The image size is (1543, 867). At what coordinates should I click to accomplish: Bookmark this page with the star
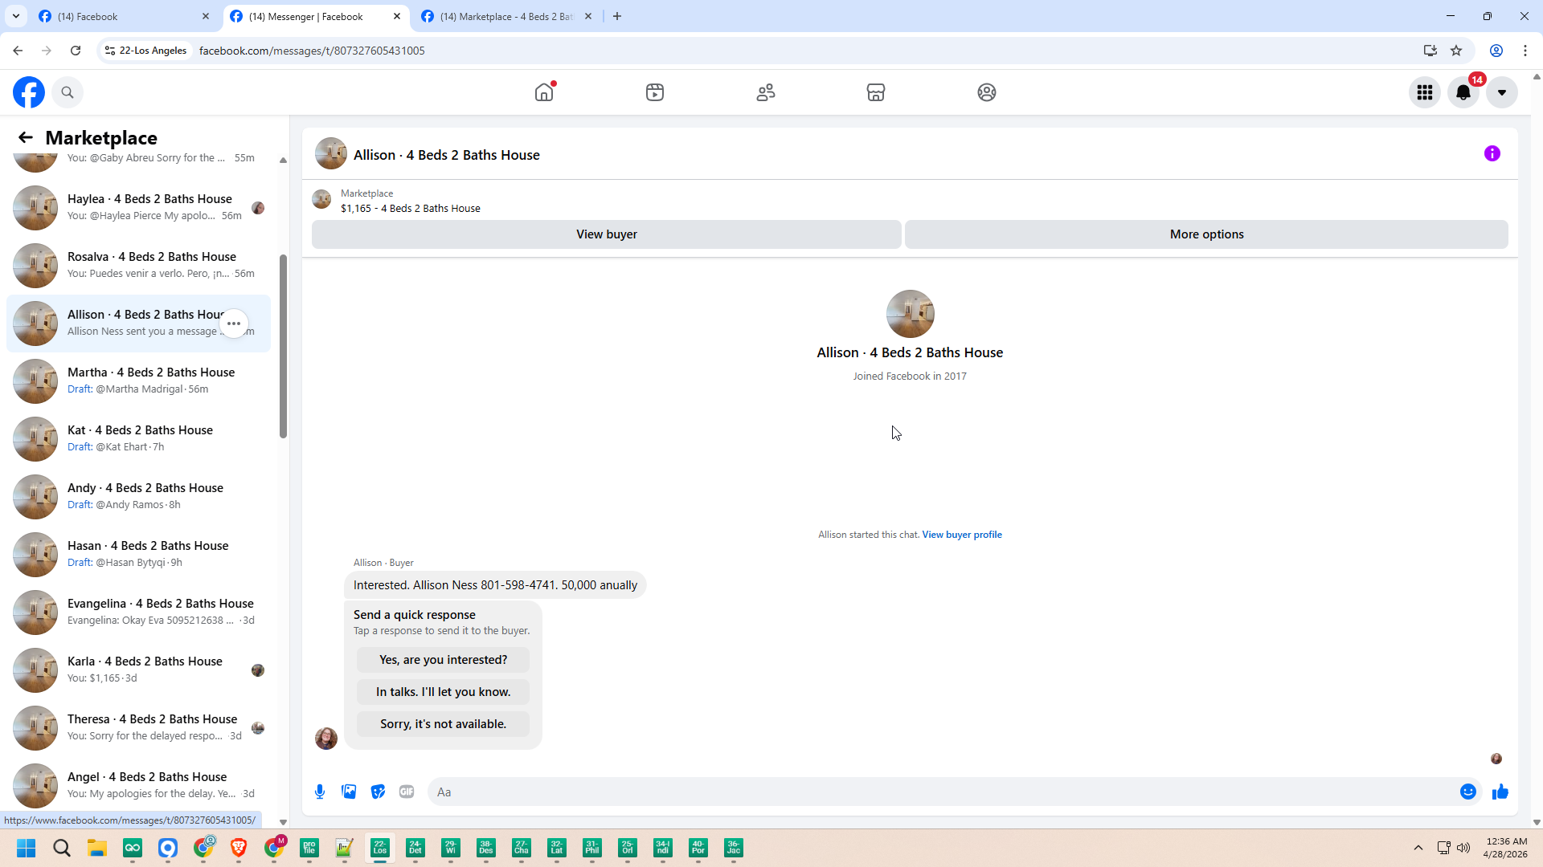coord(1456,51)
